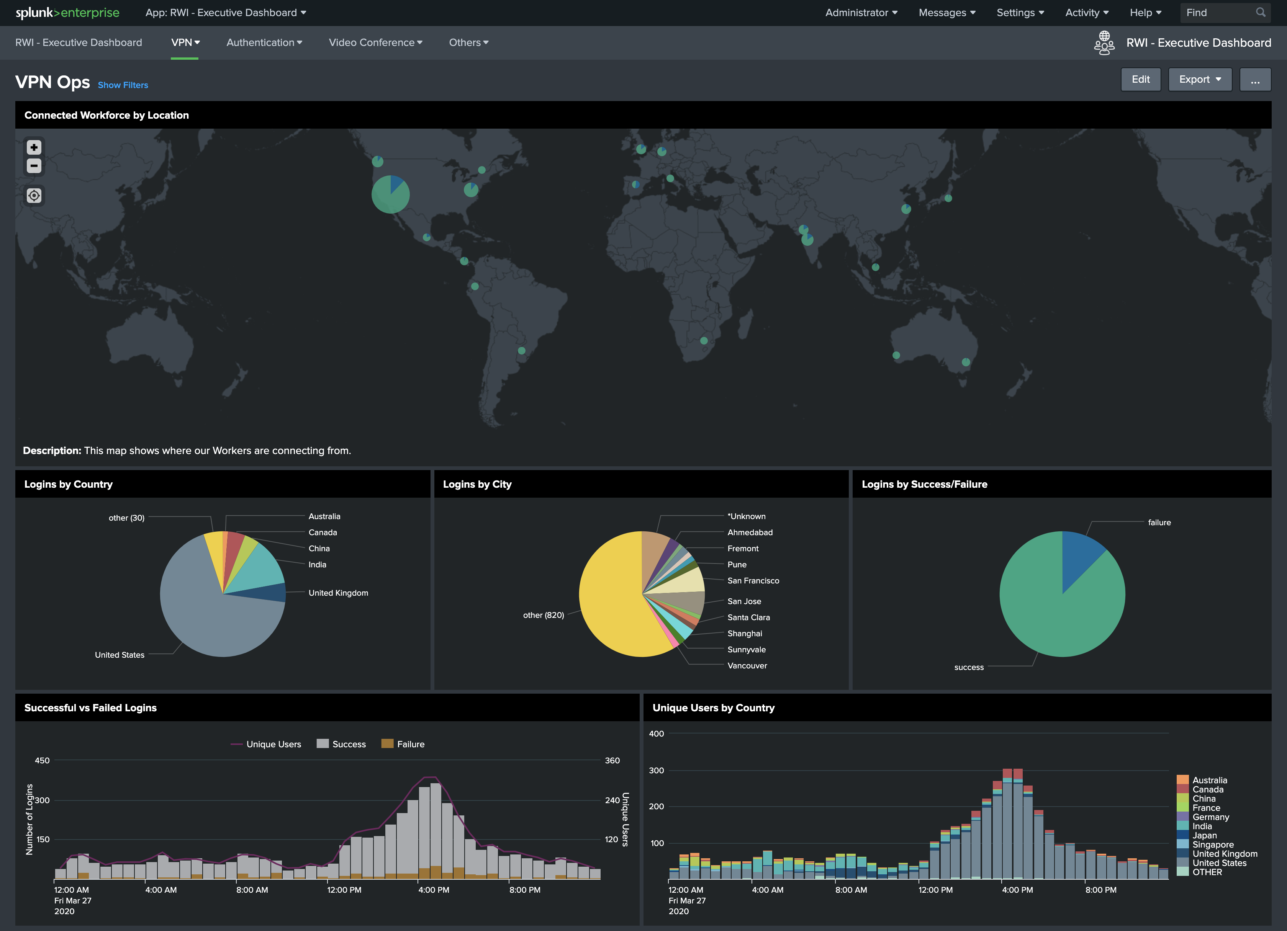
Task: Toggle Failure legend series
Action: point(403,744)
